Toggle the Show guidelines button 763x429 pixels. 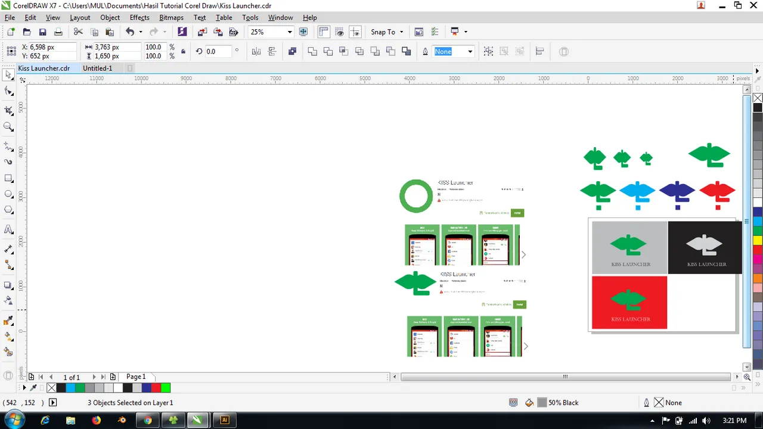tap(355, 32)
